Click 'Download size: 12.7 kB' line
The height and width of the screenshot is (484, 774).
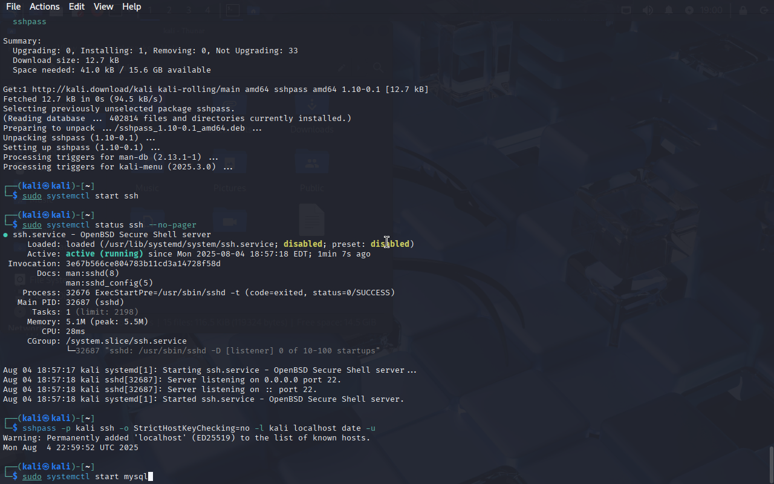point(66,60)
